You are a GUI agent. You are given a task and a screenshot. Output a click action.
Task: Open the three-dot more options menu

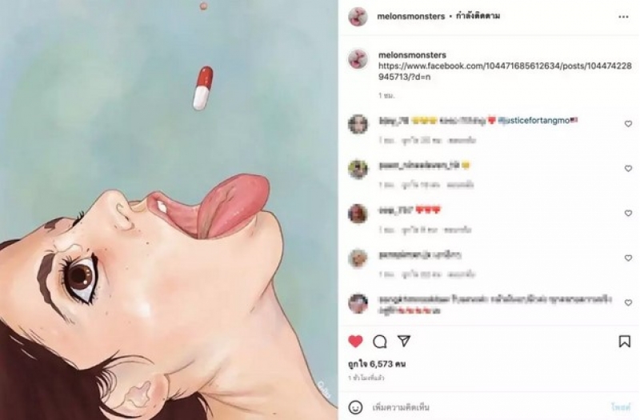point(623,17)
